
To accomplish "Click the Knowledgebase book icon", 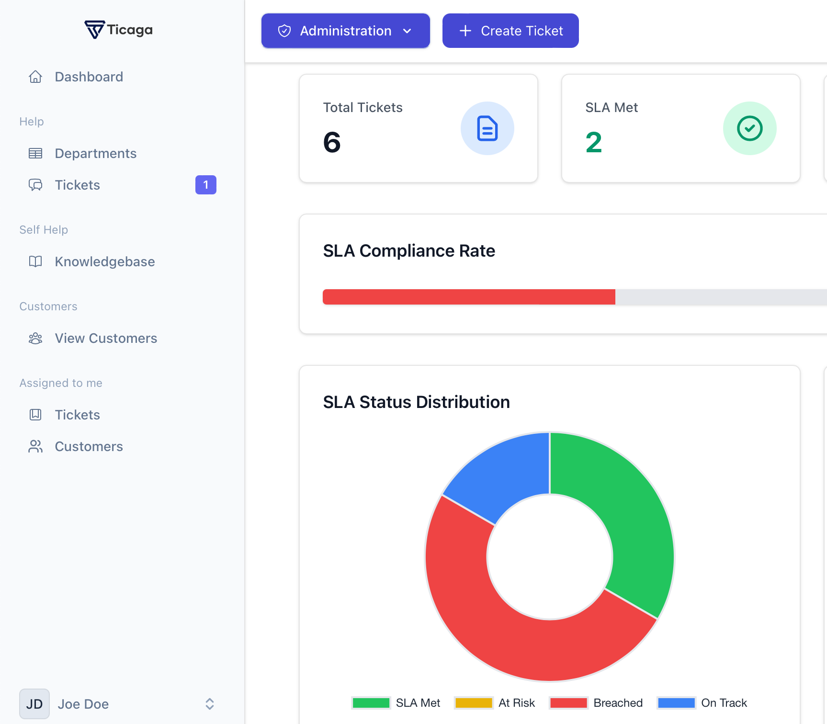I will [35, 261].
